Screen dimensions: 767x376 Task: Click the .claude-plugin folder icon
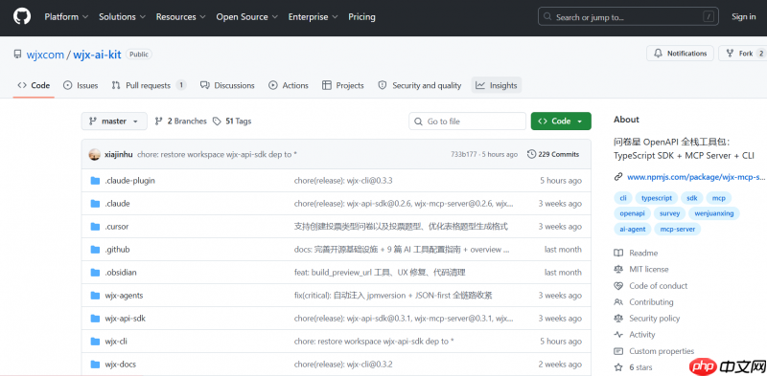coord(95,181)
